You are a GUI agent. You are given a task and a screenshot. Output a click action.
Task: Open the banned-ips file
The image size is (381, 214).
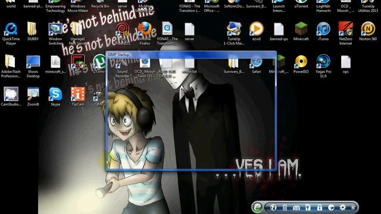pos(279,29)
